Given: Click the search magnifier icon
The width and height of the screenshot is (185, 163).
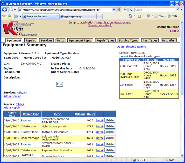Looking at the screenshot, I should (x=178, y=10).
